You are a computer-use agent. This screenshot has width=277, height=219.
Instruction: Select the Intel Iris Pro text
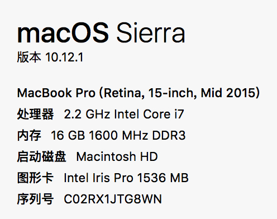point(98,178)
